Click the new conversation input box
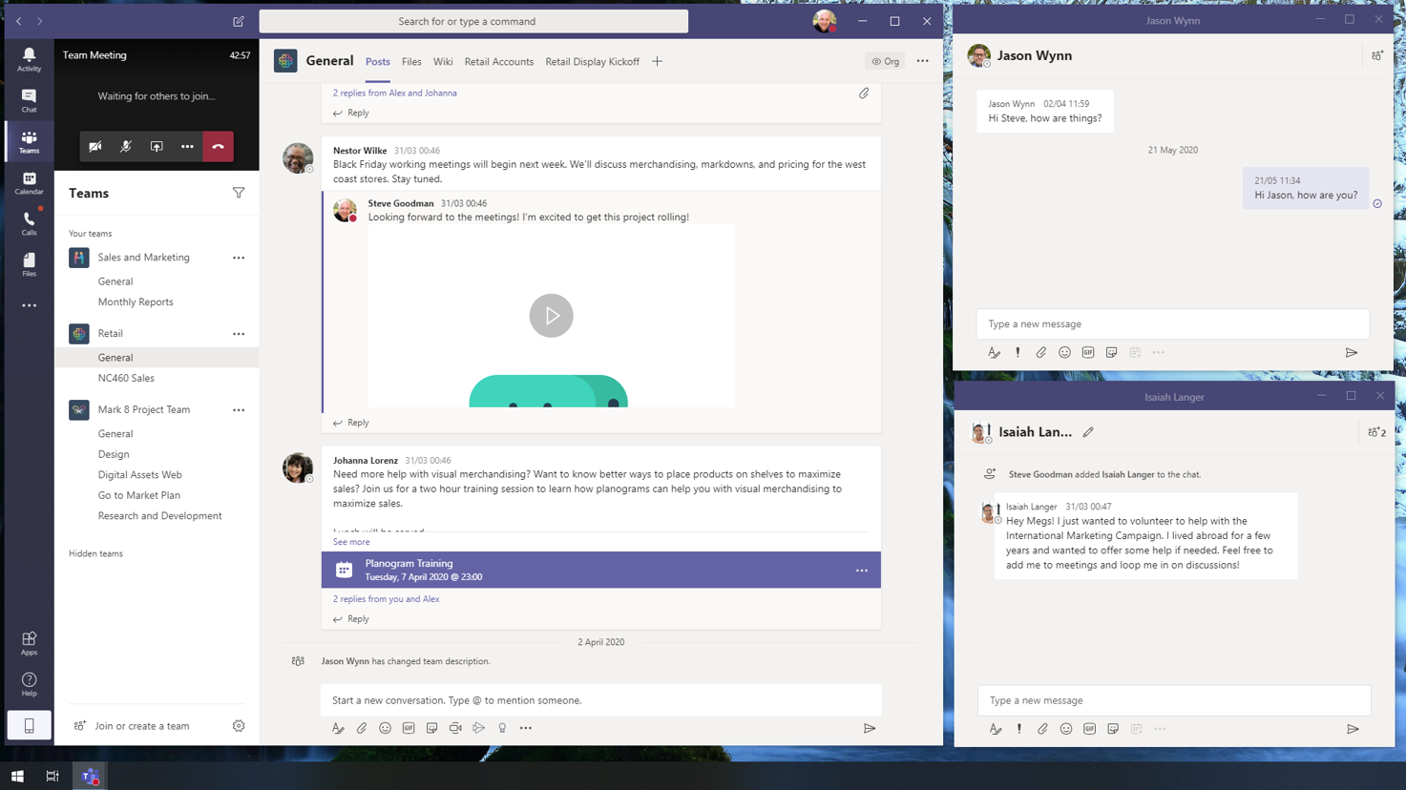The height and width of the screenshot is (790, 1406). coord(601,700)
